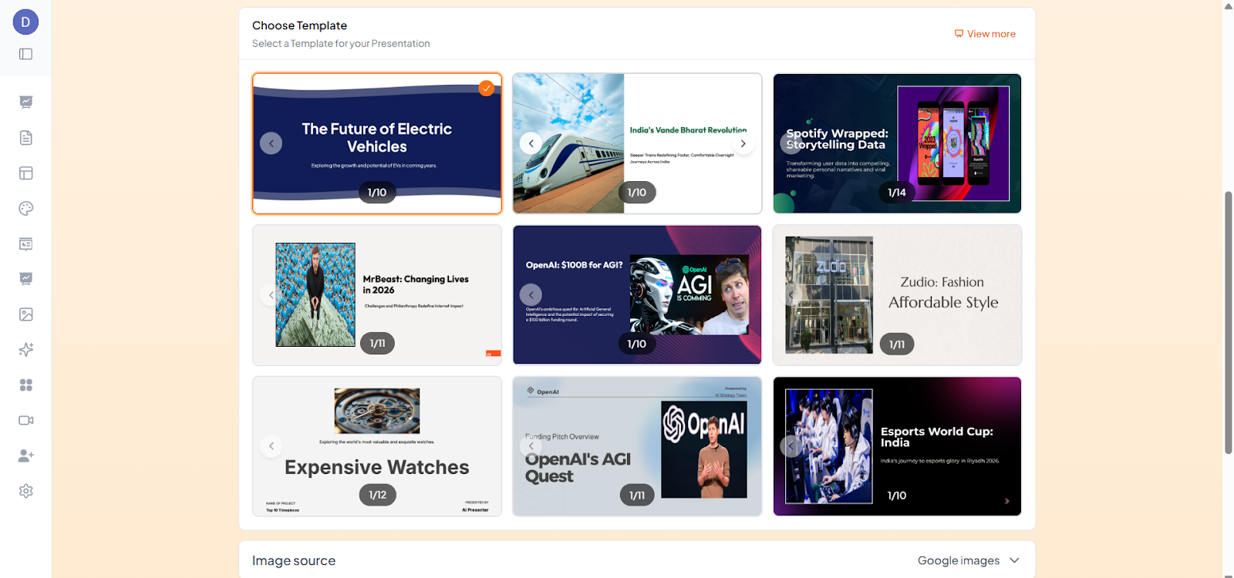Select MrBeast: Changing Lives in 2026 template
Image resolution: width=1234 pixels, height=578 pixels.
tap(377, 295)
